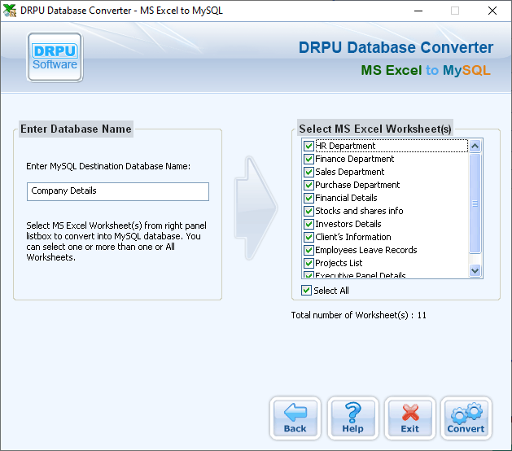The height and width of the screenshot is (451, 512).
Task: Click the Back button
Action: 295,418
